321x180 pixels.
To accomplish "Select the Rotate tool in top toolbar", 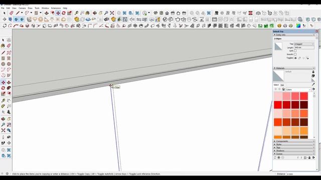I will pyautogui.click(x=64, y=13).
